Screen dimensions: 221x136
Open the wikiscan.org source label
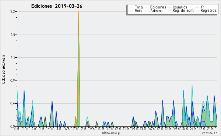coord(110,133)
